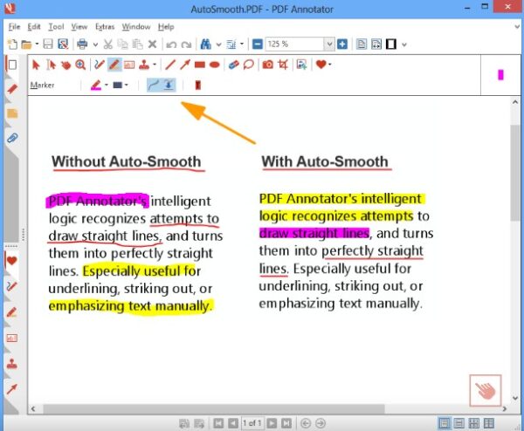Click the New Document icon
524x431 pixels.
12,44
